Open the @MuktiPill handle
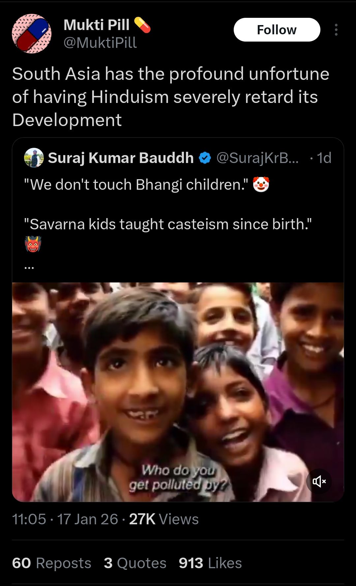356x586 pixels. tap(100, 43)
